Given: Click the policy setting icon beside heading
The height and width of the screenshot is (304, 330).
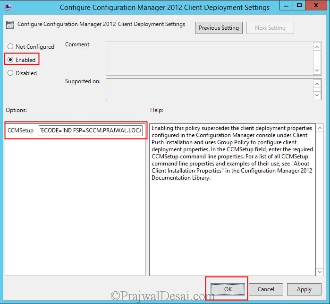Looking at the screenshot, I should pos(10,25).
